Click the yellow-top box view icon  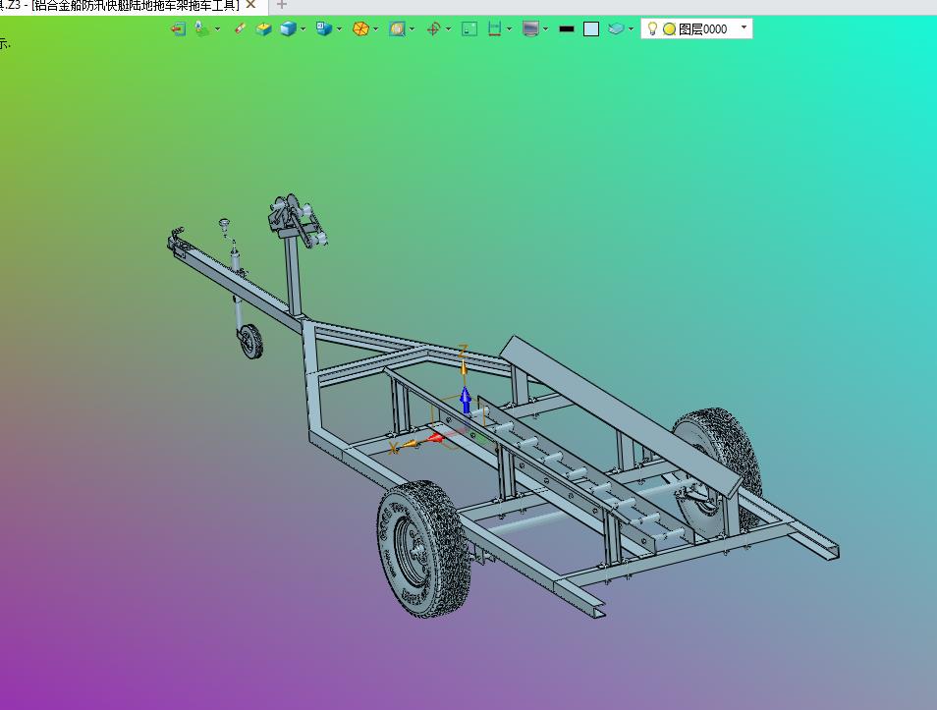[x=263, y=28]
